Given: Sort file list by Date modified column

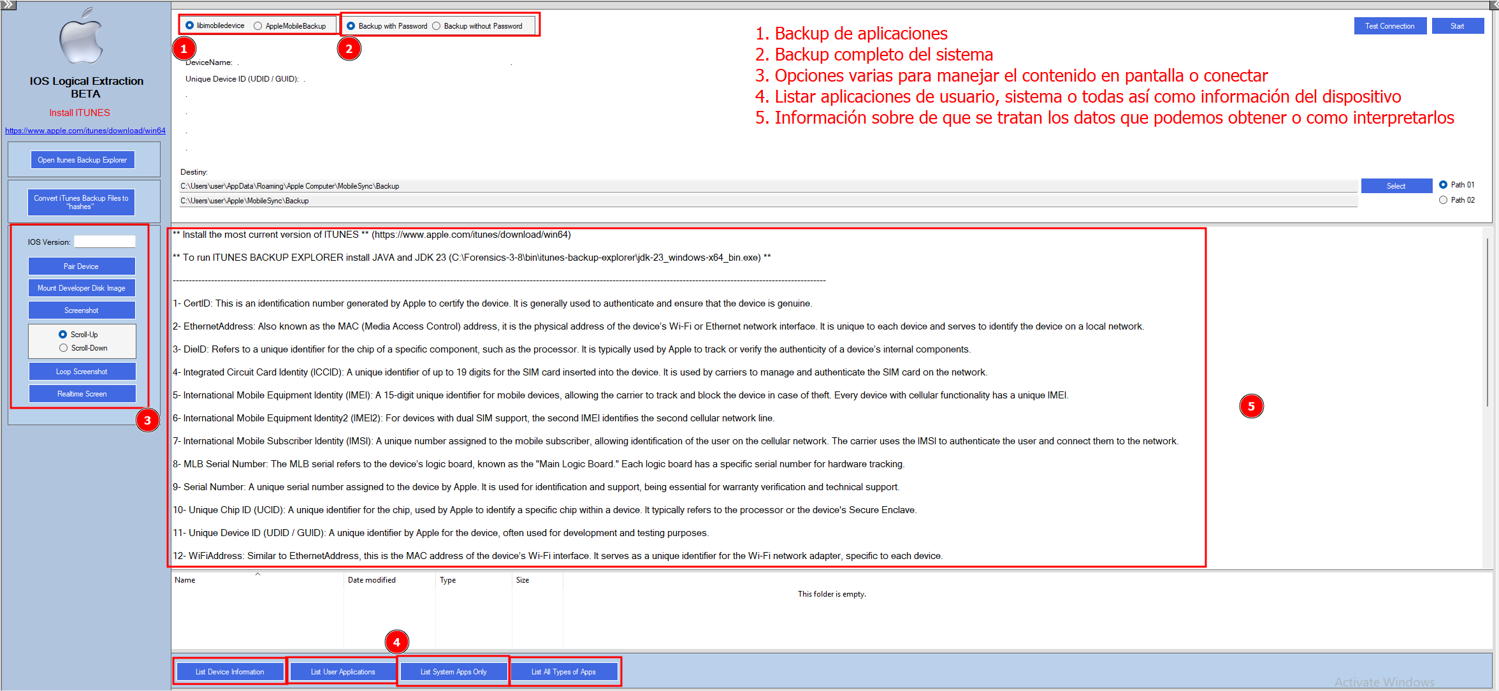Looking at the screenshot, I should [x=389, y=580].
